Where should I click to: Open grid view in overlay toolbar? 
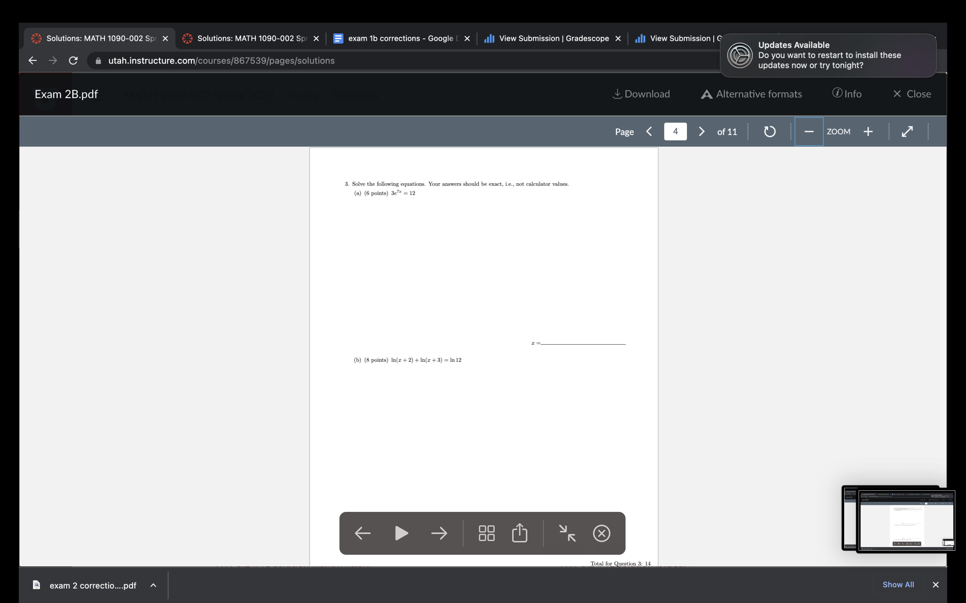coord(486,533)
